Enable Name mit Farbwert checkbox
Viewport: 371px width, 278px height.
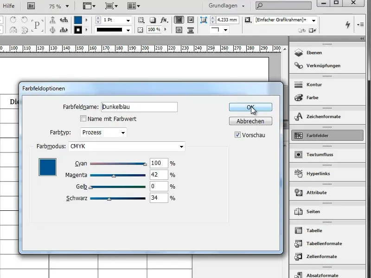(x=83, y=119)
